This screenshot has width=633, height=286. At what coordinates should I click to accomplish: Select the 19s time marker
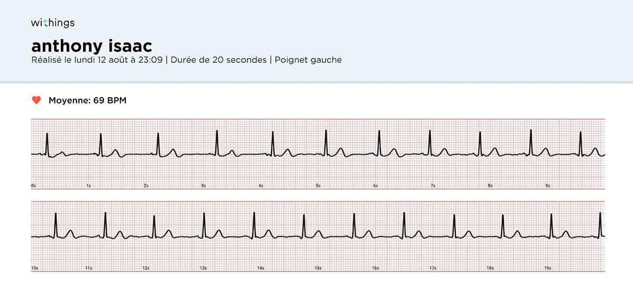pyautogui.click(x=548, y=268)
